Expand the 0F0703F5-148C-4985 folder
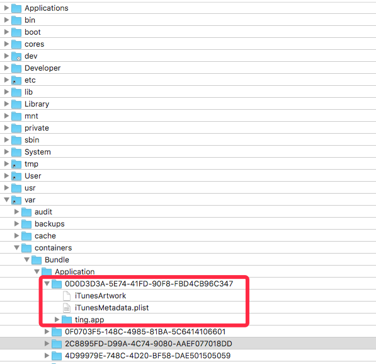 (x=47, y=332)
